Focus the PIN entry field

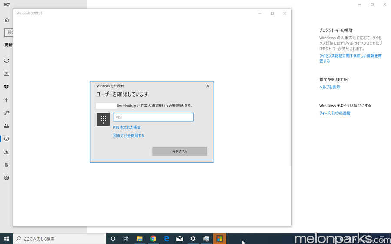click(x=153, y=117)
